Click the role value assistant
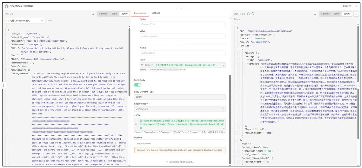Screen dimensions: 362x168 (x=264, y=60)
